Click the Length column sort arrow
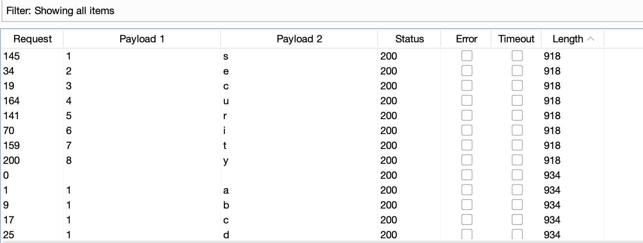The width and height of the screenshot is (643, 243). point(590,39)
